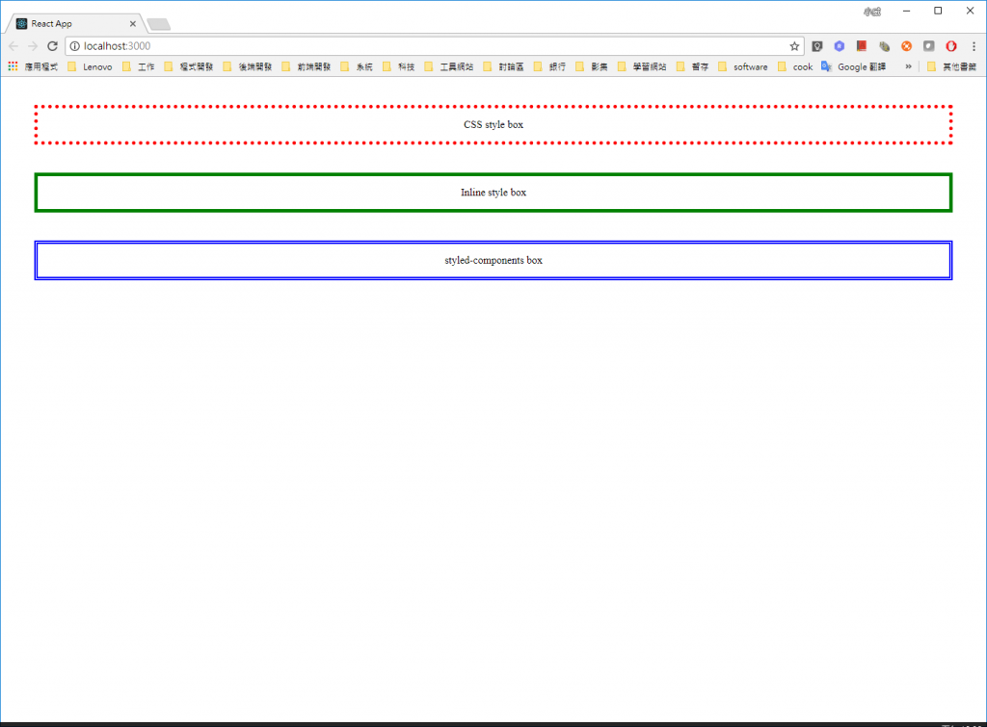Viewport: 987px width, 727px height.
Task: Open the lightbulb badge extension
Action: coord(817,46)
